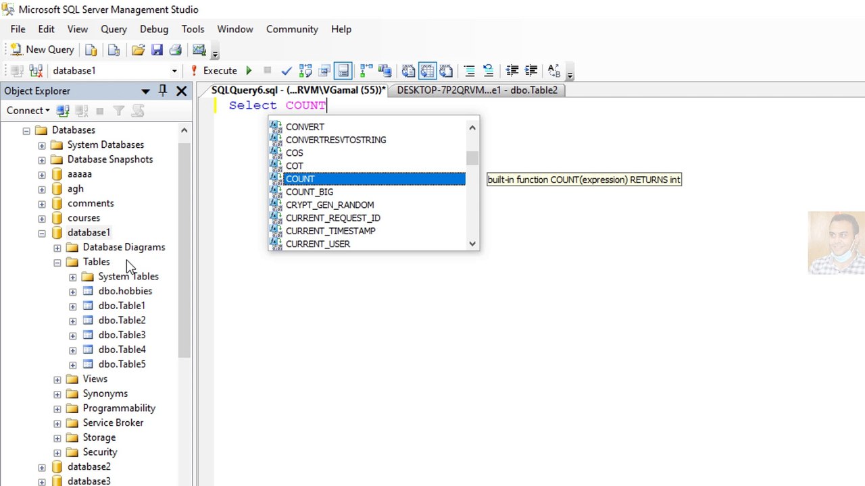Image resolution: width=865 pixels, height=486 pixels.
Task: Expand the Views folder node
Action: pyautogui.click(x=57, y=379)
